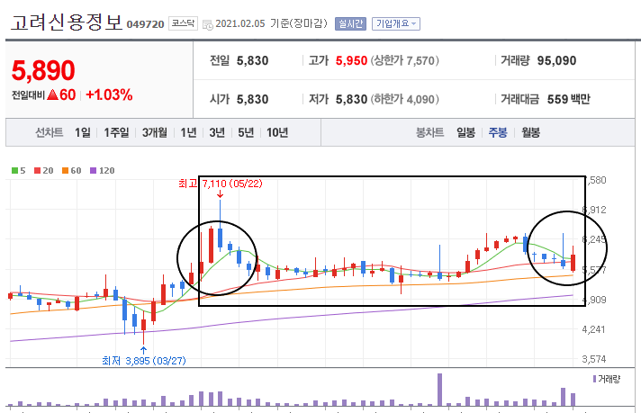The width and height of the screenshot is (641, 413).
Task: Click the 거래량 value 95,090
Action: [556, 60]
